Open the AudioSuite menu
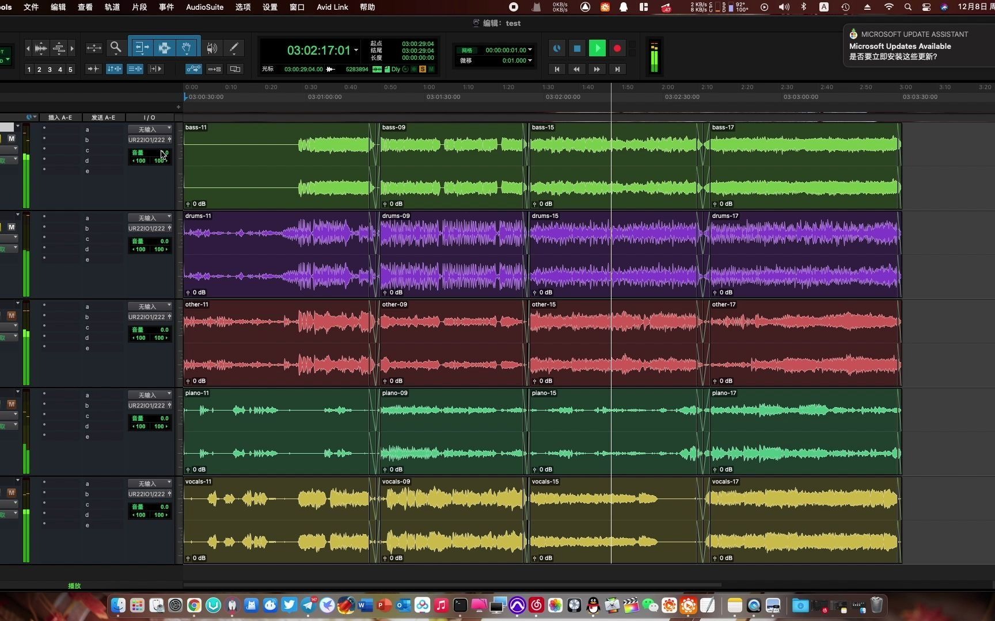Screen dimensions: 995x621 pyautogui.click(x=204, y=7)
